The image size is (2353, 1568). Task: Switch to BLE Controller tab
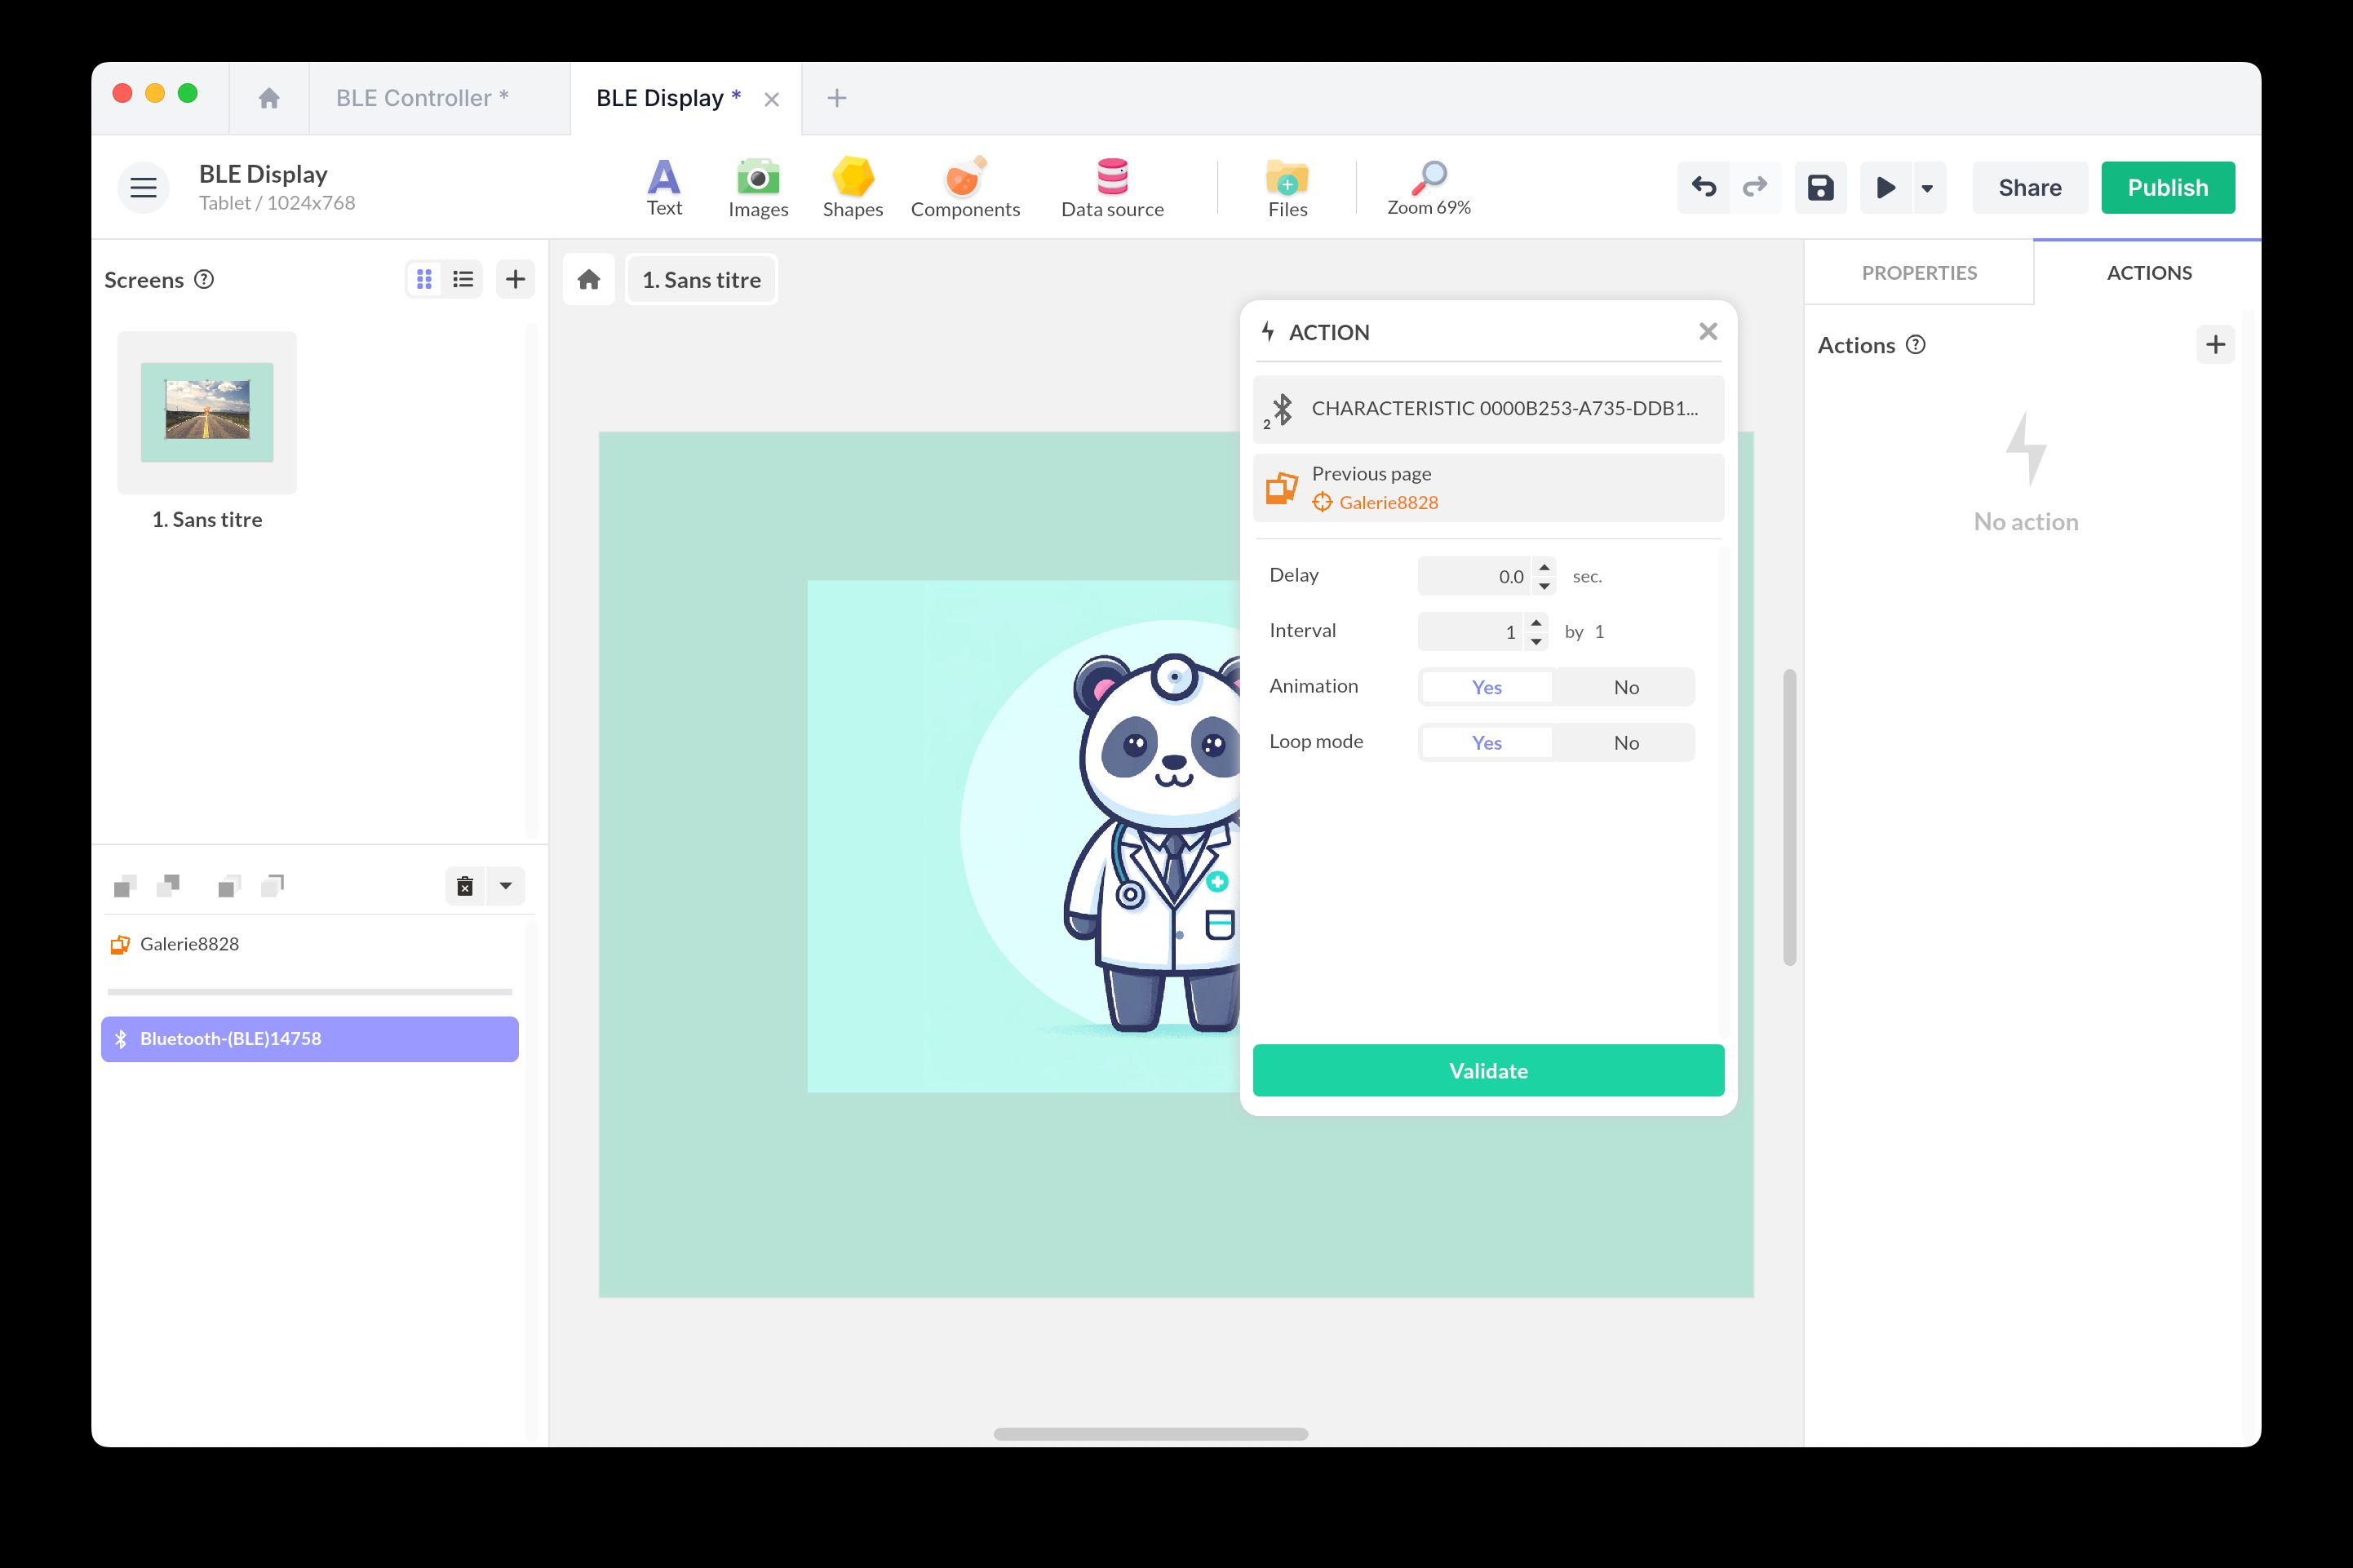[x=421, y=98]
